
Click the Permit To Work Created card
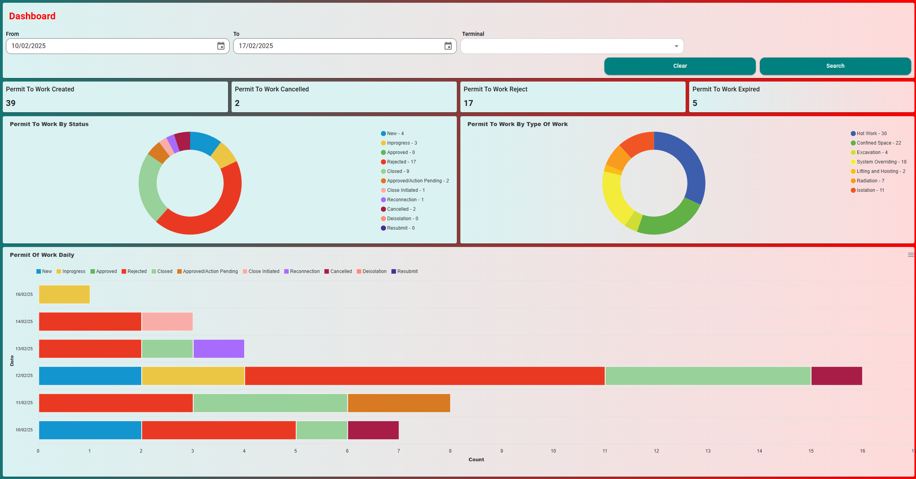[115, 97]
